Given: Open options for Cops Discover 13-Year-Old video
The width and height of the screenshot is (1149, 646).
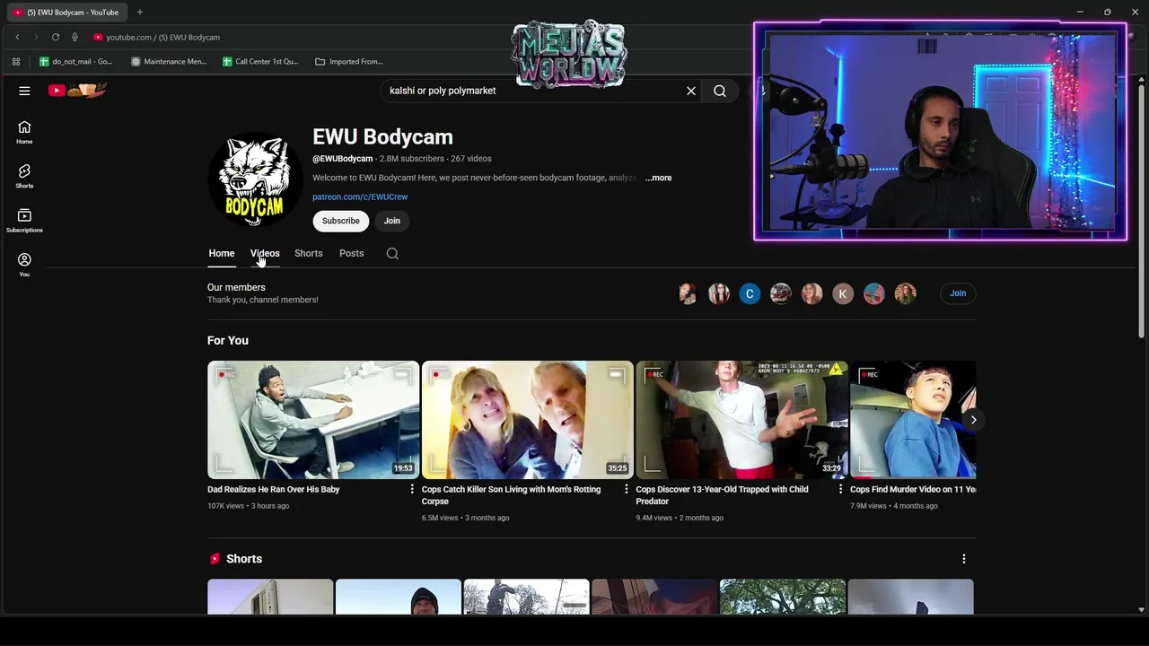Looking at the screenshot, I should (x=841, y=489).
